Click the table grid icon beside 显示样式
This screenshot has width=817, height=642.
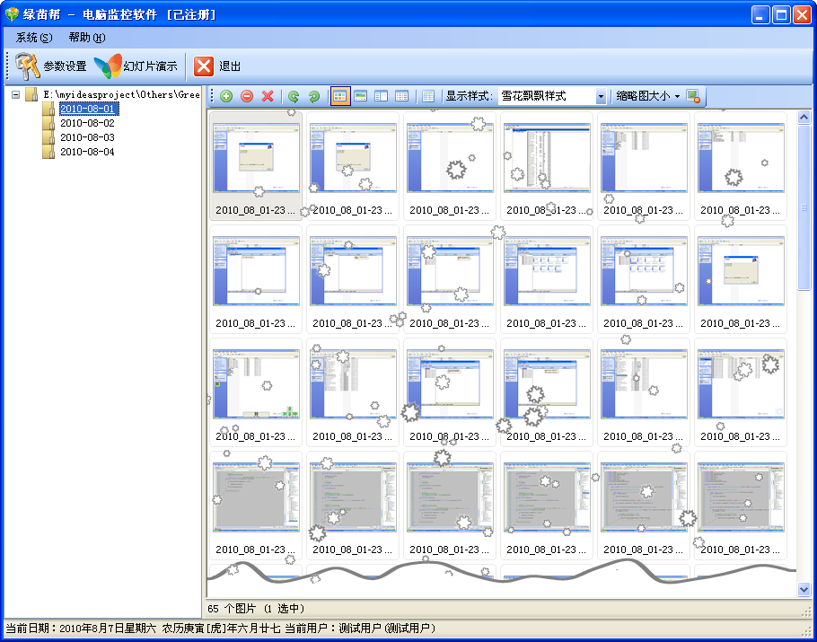pyautogui.click(x=428, y=96)
